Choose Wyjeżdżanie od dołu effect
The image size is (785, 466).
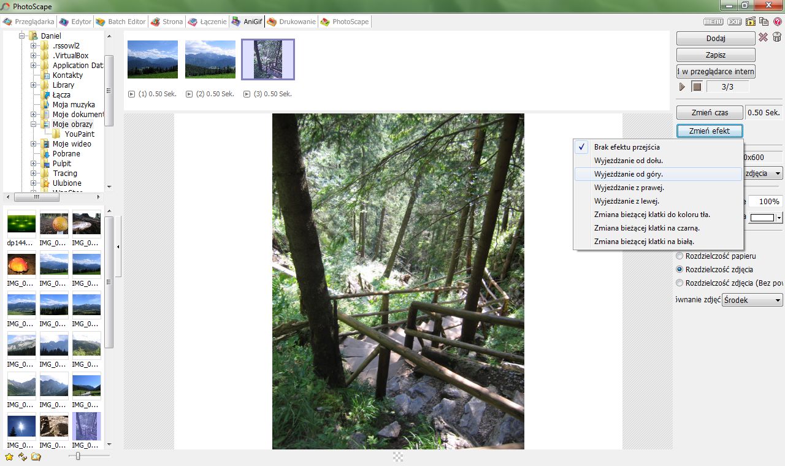658,161
